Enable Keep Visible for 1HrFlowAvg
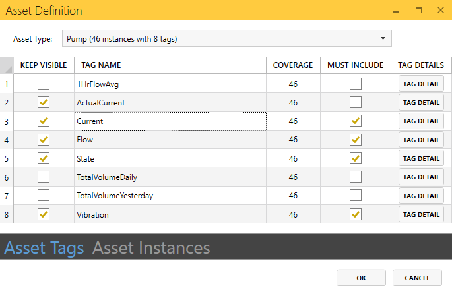 pos(44,84)
